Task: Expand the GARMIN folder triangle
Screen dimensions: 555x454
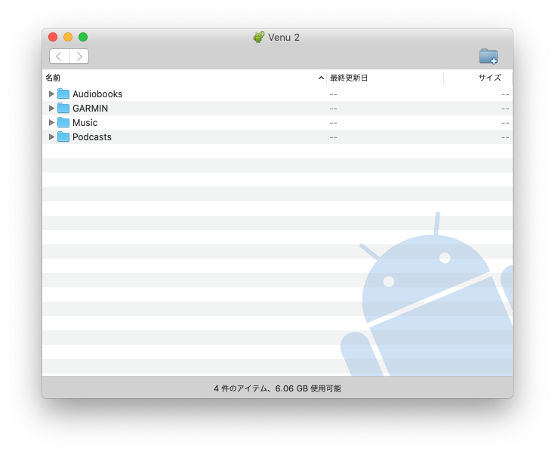Action: [x=51, y=108]
